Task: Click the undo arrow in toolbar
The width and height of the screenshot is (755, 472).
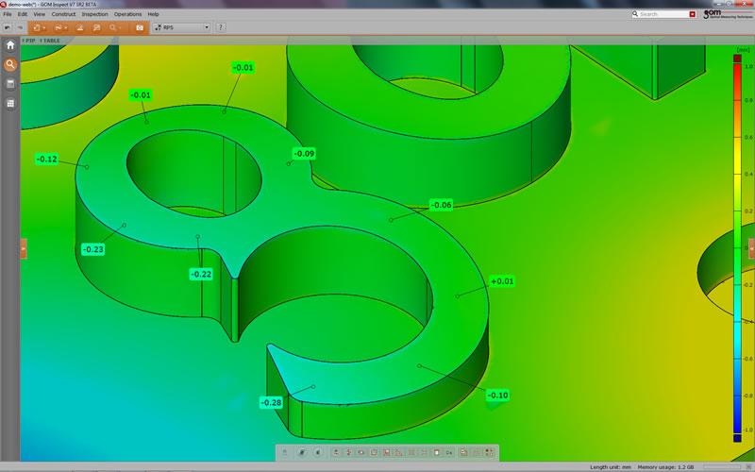Action: point(8,28)
